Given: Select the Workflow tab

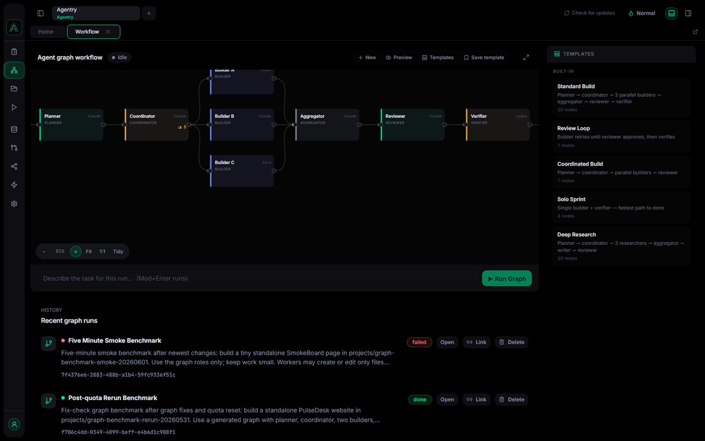Looking at the screenshot, I should coord(87,32).
